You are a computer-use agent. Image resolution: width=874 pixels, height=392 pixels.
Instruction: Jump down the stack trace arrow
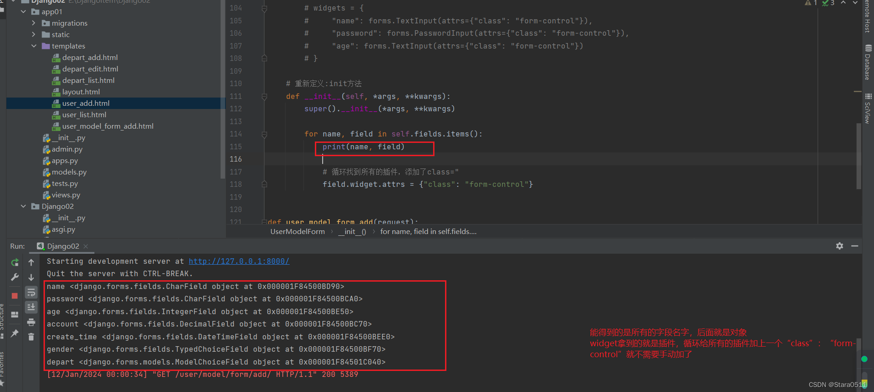(31, 277)
